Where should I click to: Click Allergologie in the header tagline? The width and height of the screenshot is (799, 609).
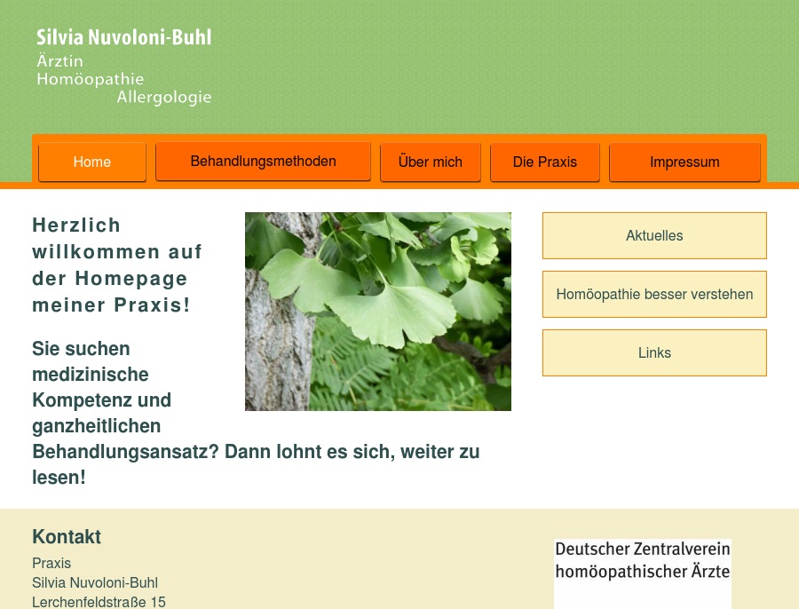pos(164,97)
